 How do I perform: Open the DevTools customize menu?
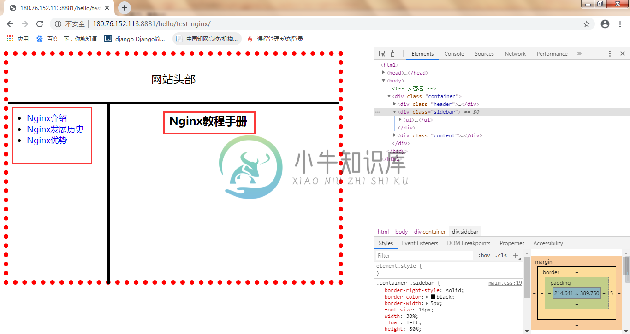(x=610, y=54)
